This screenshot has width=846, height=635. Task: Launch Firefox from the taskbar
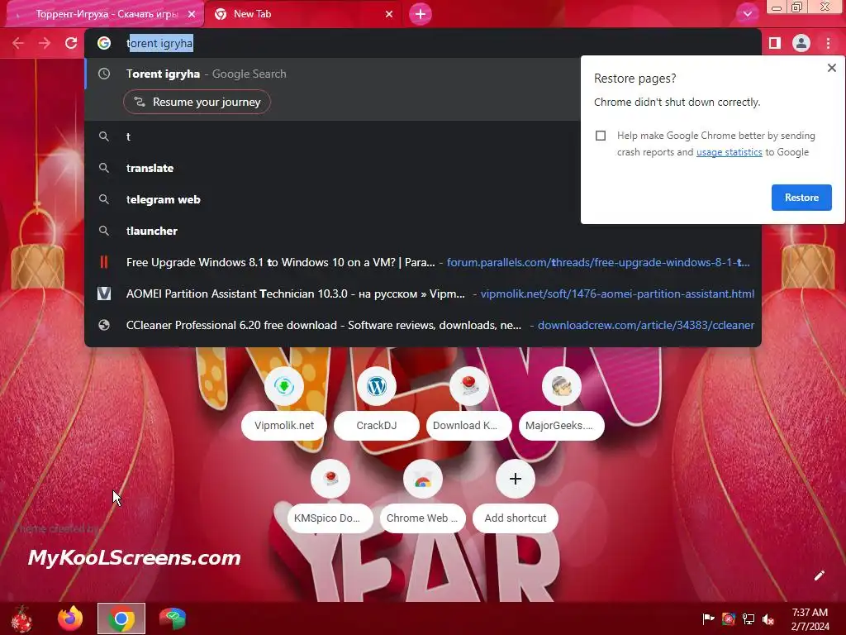(x=71, y=618)
